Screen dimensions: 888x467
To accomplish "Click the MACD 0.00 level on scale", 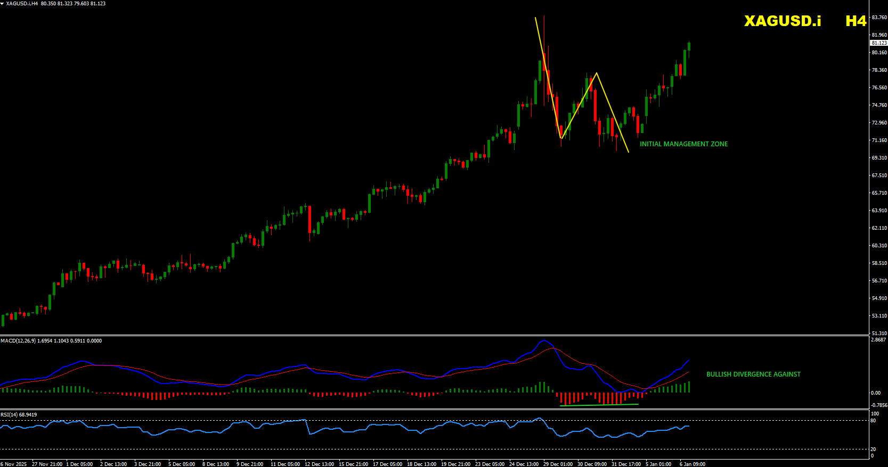I will [876, 393].
